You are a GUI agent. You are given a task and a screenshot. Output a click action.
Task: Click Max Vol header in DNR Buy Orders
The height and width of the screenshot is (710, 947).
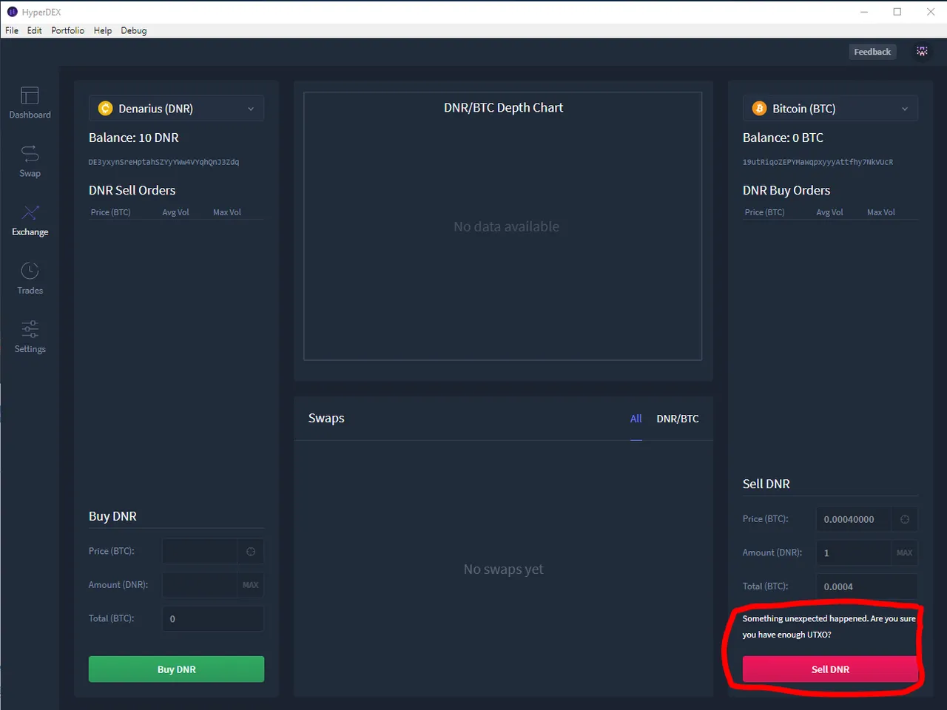[881, 212]
